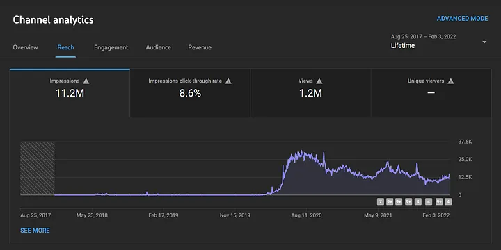The width and height of the screenshot is (501, 250).
Task: Click the leftmost 9+ video marker
Action: (x=390, y=201)
